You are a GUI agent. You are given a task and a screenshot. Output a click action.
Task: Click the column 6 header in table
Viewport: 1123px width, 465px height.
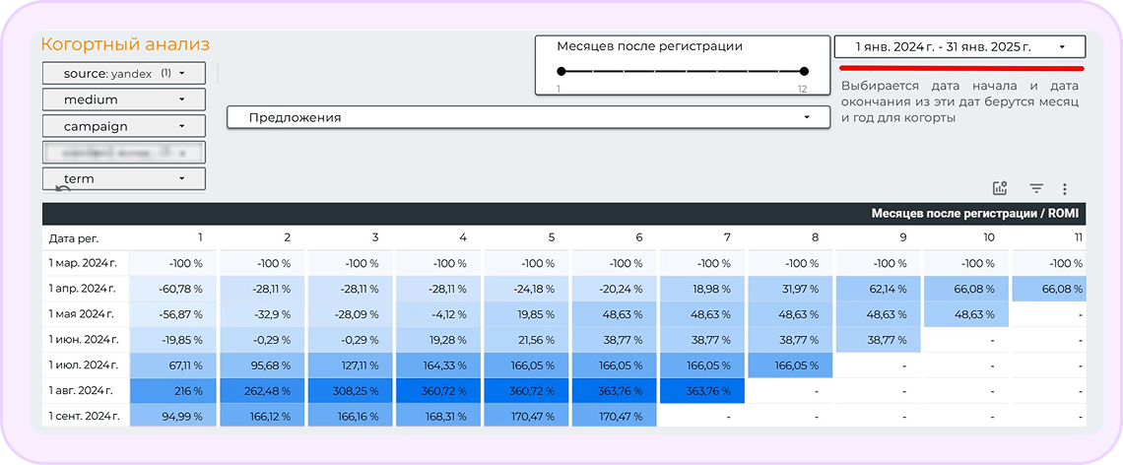pos(638,237)
